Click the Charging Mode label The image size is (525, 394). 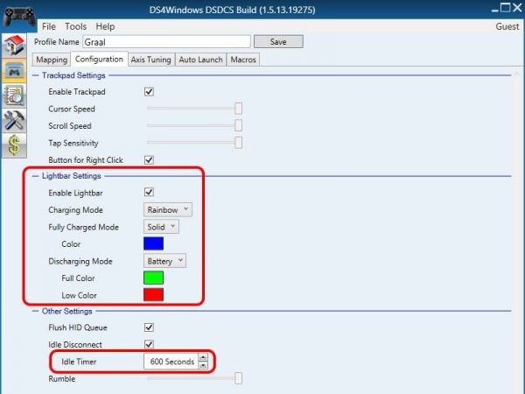point(75,210)
